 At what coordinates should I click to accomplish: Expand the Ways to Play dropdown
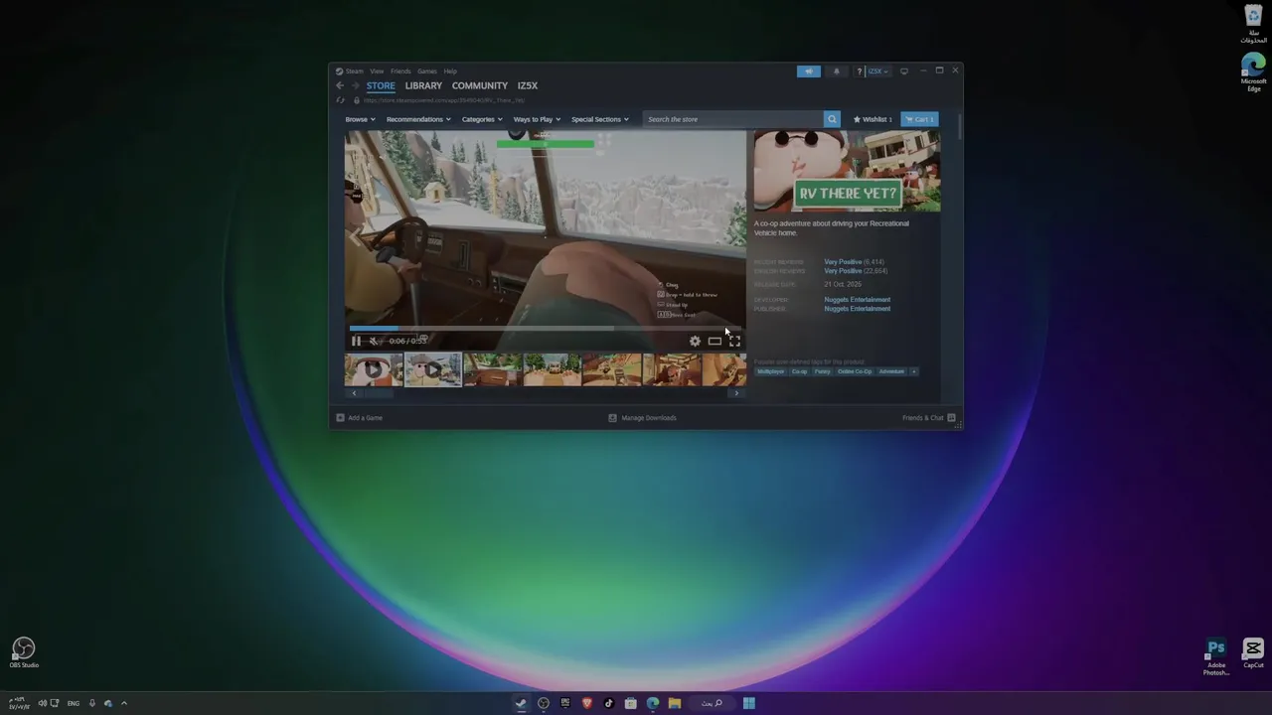pyautogui.click(x=537, y=119)
